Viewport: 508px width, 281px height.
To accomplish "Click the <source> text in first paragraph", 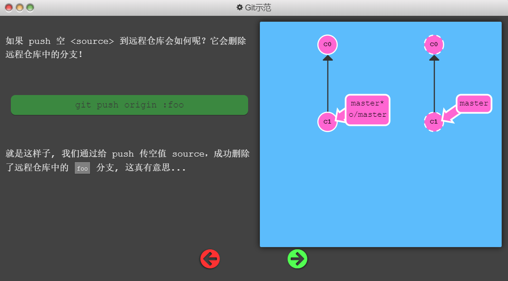I will coord(92,41).
